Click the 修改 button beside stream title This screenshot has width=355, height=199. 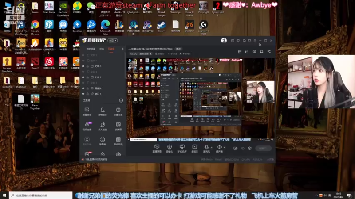(x=178, y=49)
